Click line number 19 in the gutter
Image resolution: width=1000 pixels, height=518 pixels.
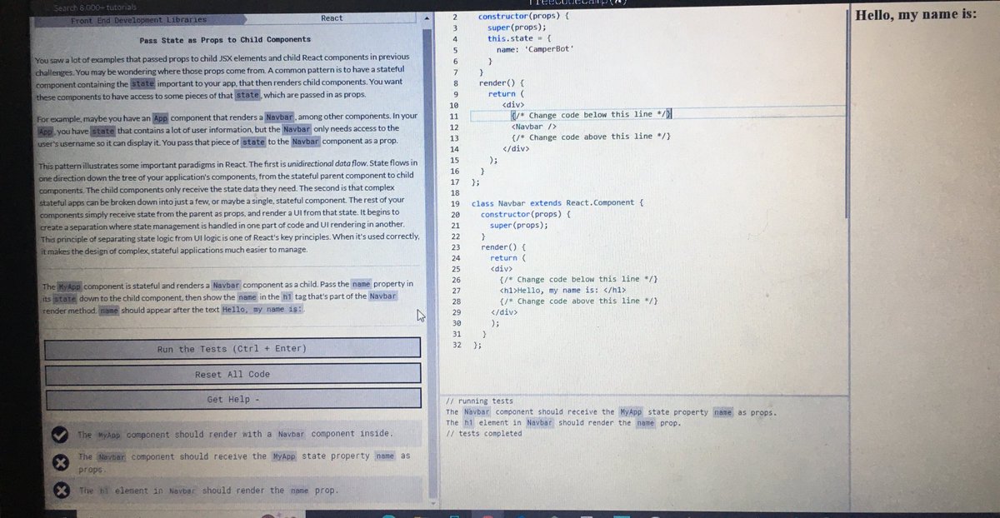pyautogui.click(x=455, y=204)
